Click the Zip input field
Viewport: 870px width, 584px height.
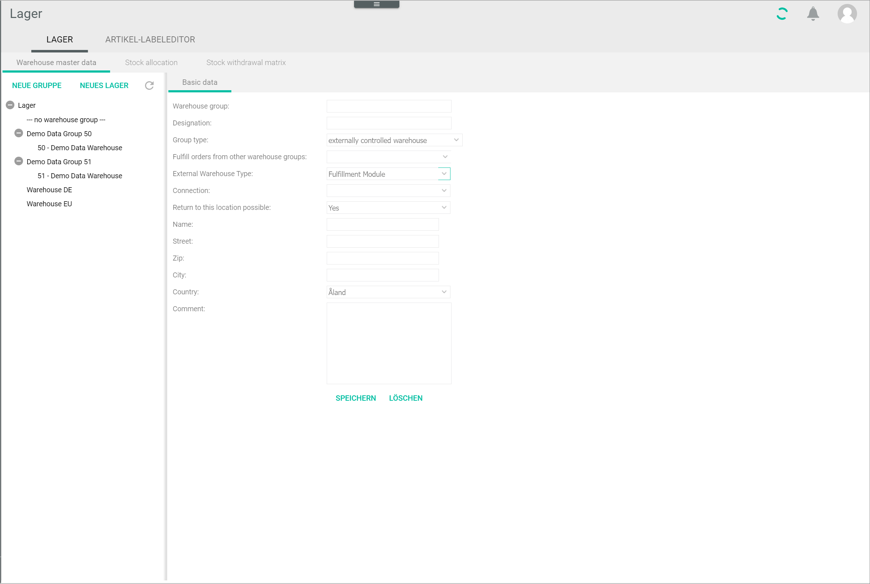382,258
